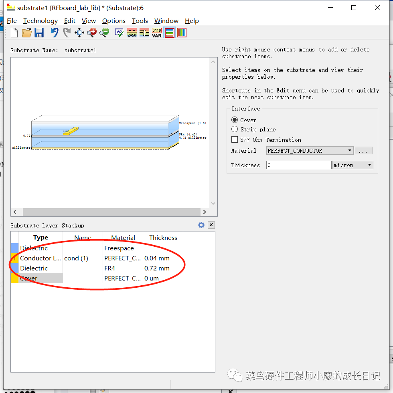Viewport: 393px width, 393px height.
Task: Open the Window menu
Action: [166, 21]
